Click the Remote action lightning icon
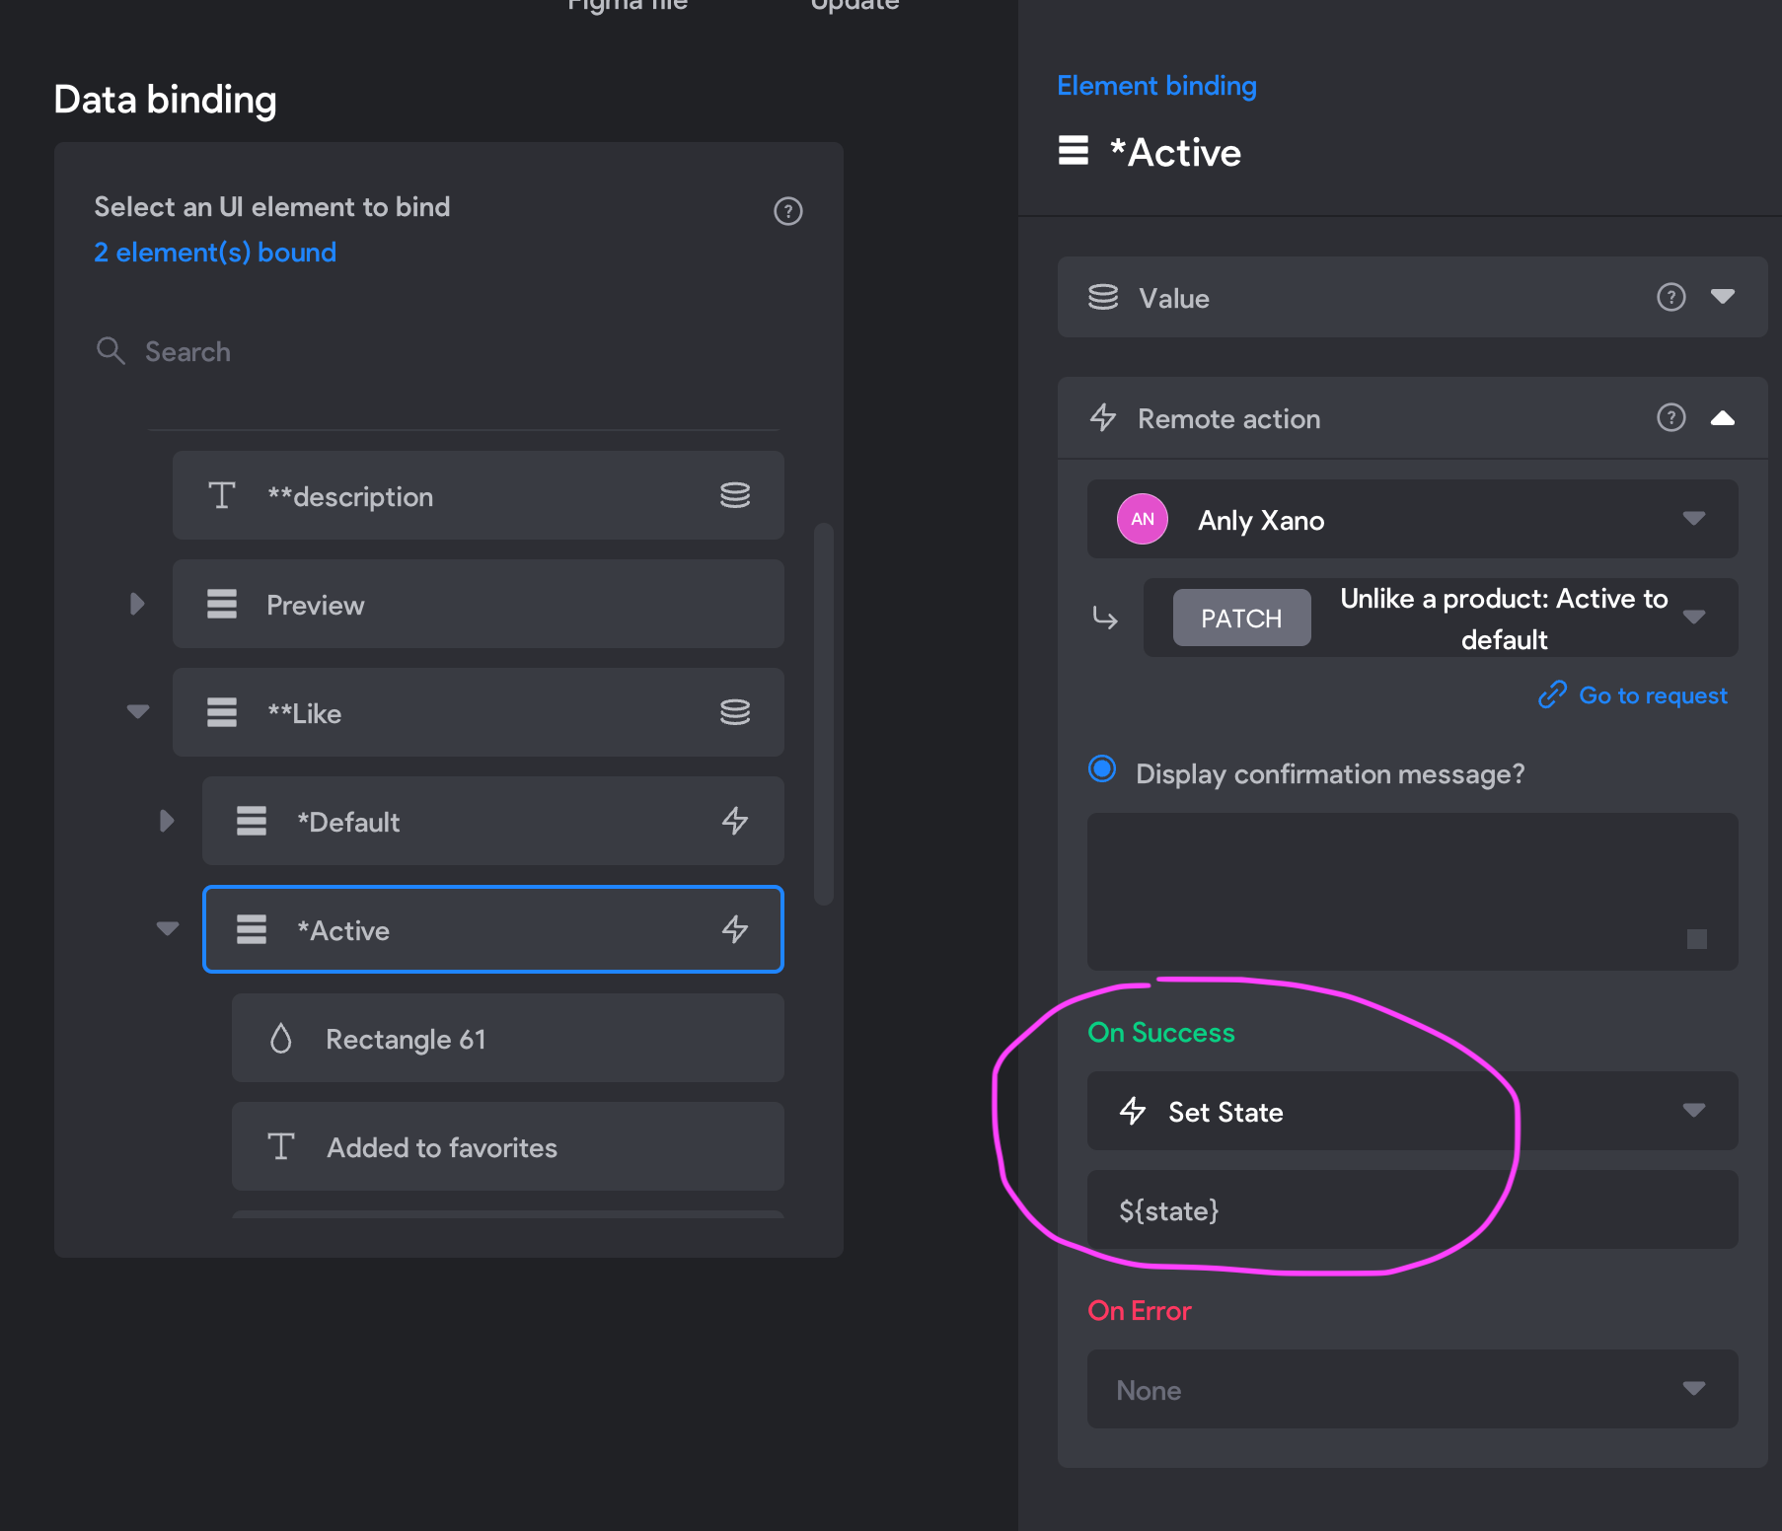 click(1103, 417)
